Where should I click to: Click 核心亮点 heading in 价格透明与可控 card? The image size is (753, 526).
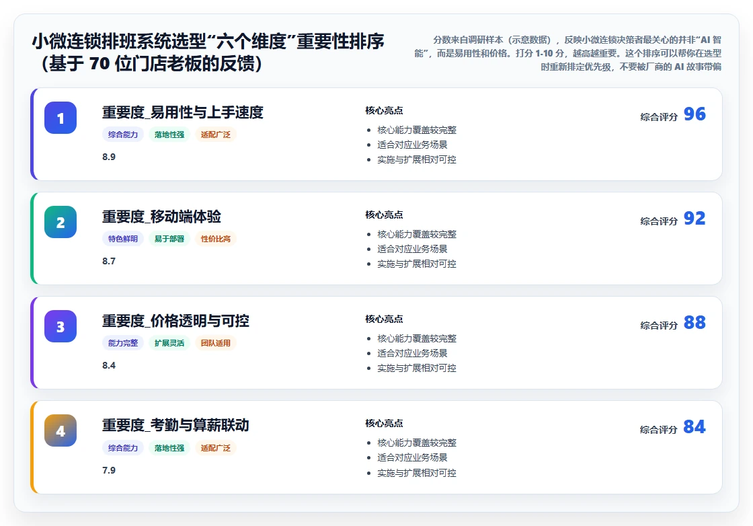tap(384, 319)
